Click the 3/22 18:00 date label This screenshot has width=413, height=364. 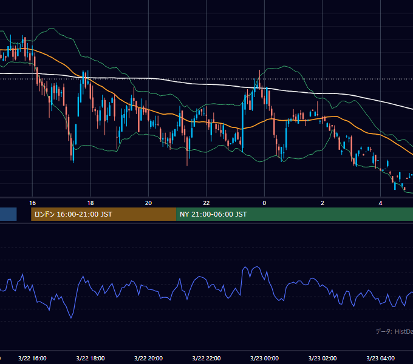coord(90,358)
